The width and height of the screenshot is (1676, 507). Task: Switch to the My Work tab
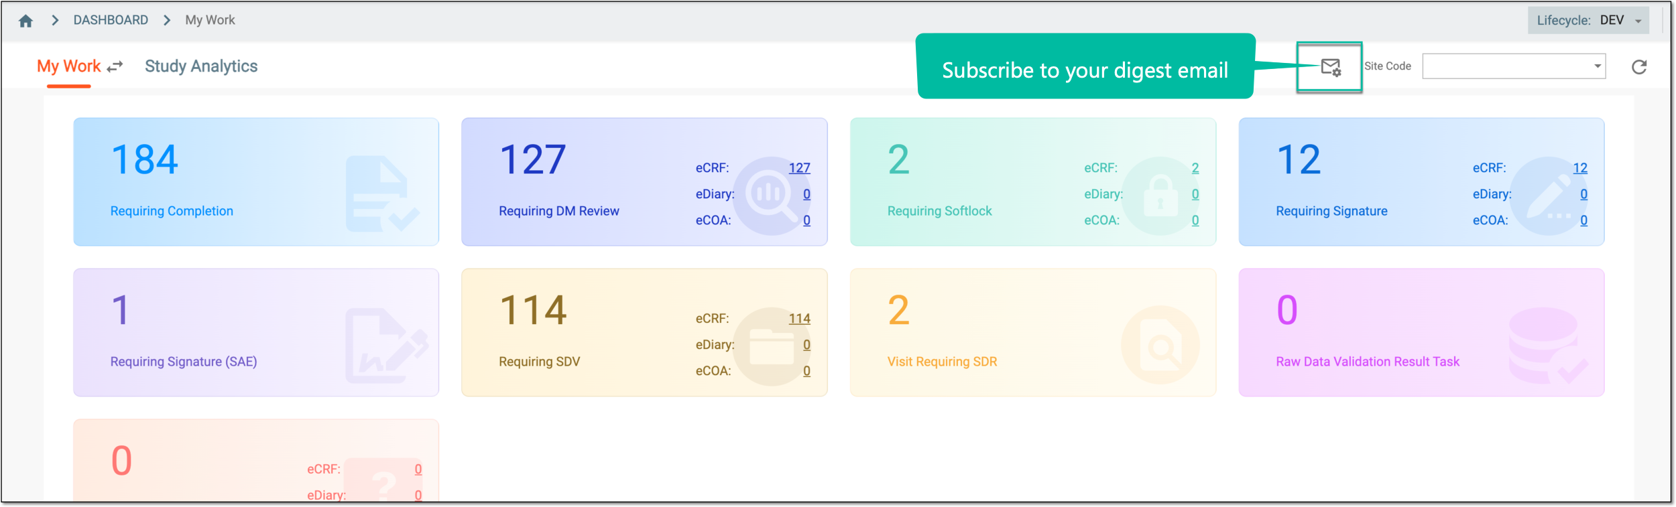click(68, 66)
